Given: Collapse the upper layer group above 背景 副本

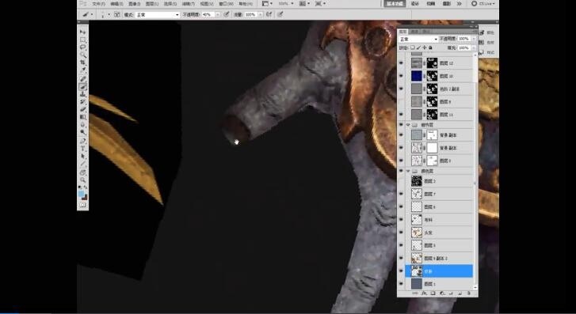Looking at the screenshot, I should [x=408, y=125].
